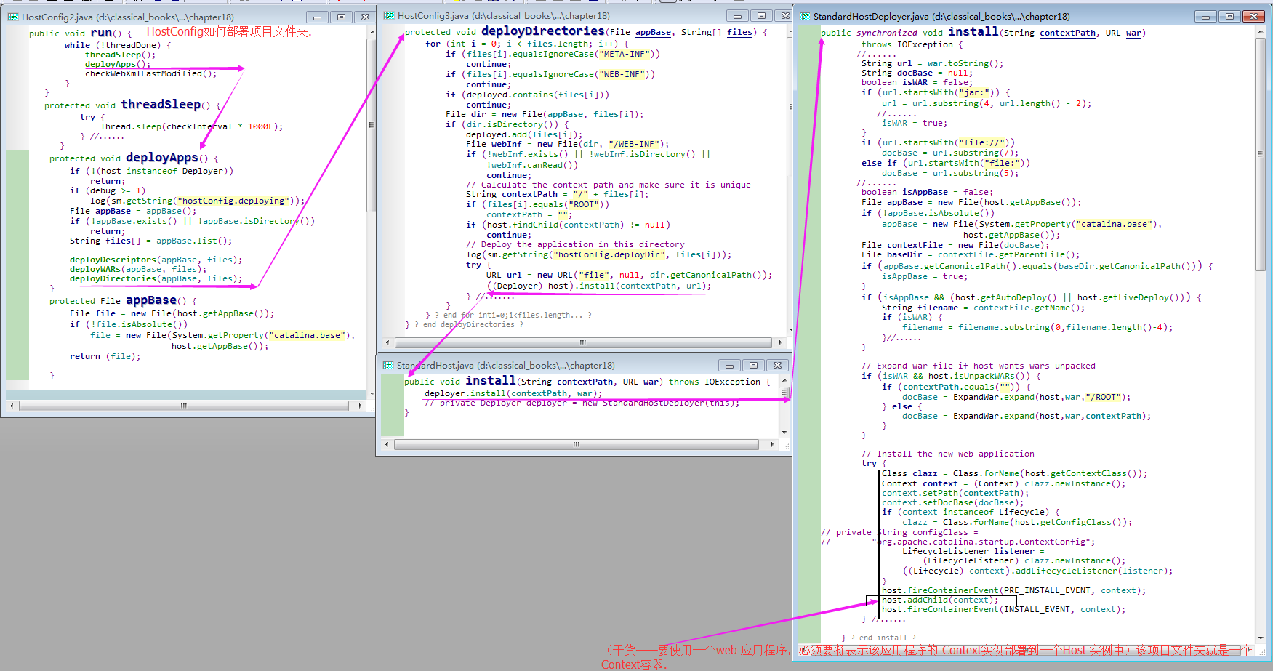
Task: Click String url = war.toString(); line
Action: [933, 63]
